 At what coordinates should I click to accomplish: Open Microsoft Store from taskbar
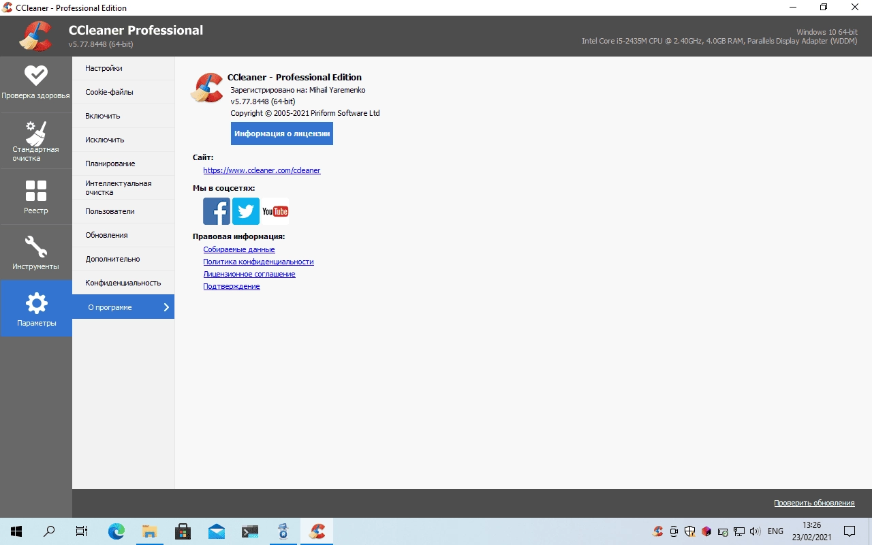click(x=183, y=531)
